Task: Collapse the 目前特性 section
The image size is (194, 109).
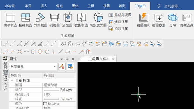Action: coord(11,80)
